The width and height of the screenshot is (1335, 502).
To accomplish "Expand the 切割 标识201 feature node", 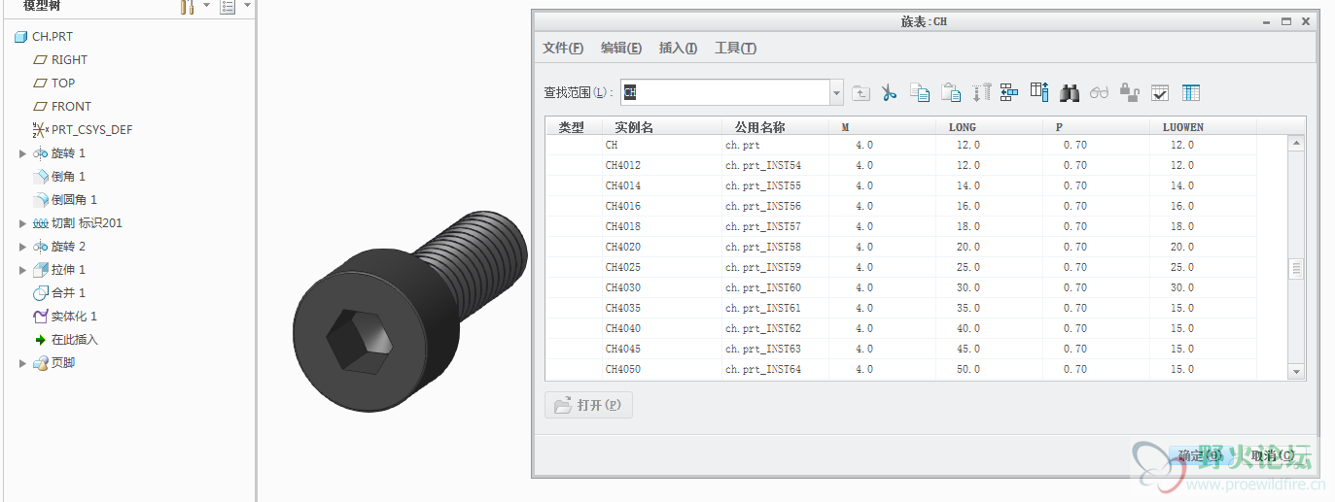I will pos(23,223).
